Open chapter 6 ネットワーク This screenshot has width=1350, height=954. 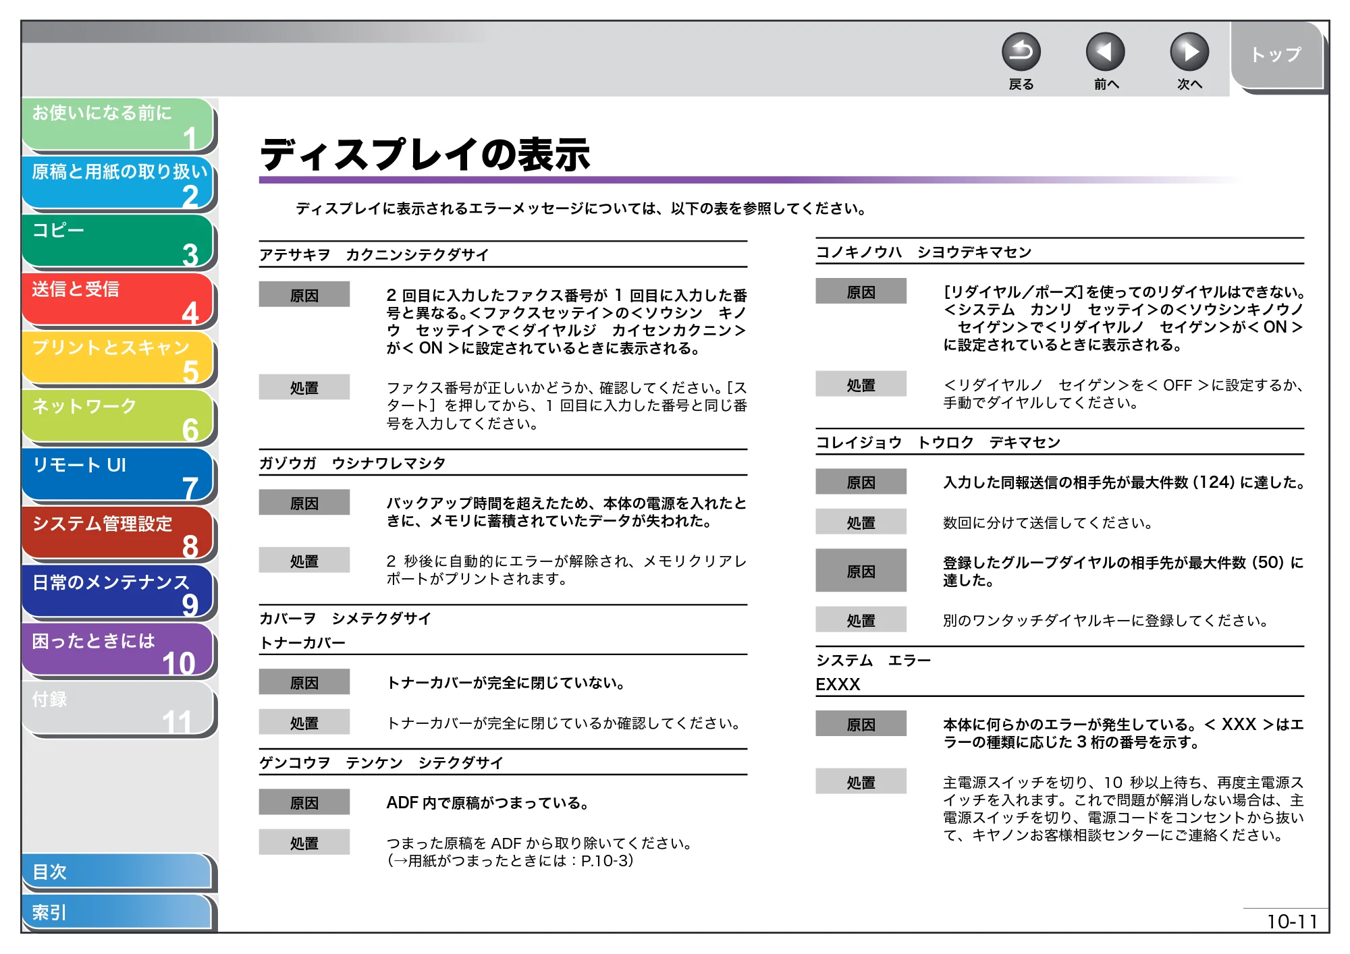point(118,417)
